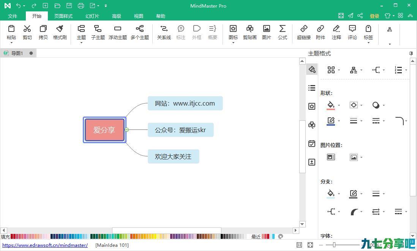The image size is (417, 251).
Task: Expand the layout grid dropdown in panel
Action: 339,70
